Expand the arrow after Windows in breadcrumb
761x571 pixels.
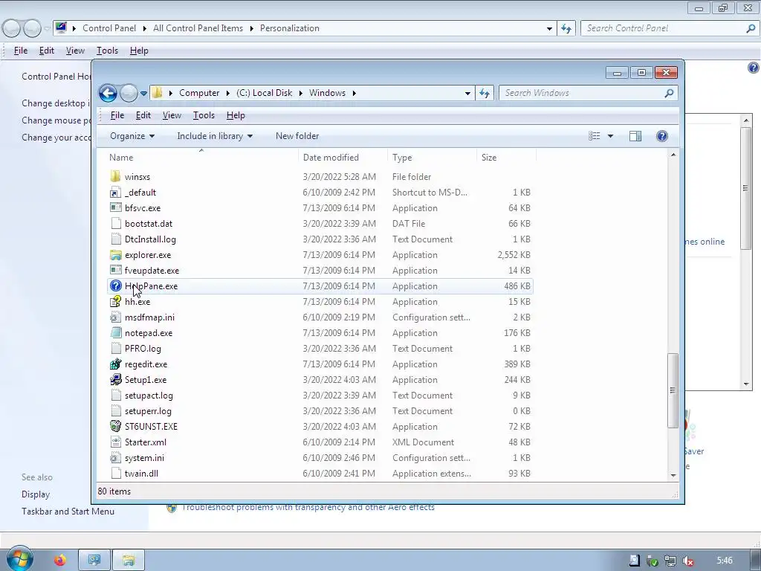coord(354,93)
